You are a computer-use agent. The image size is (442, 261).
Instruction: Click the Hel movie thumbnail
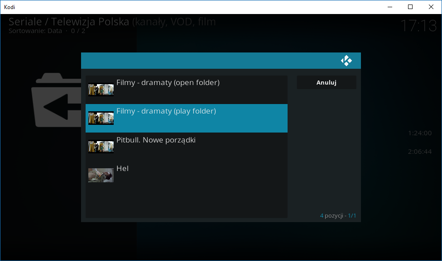(101, 175)
